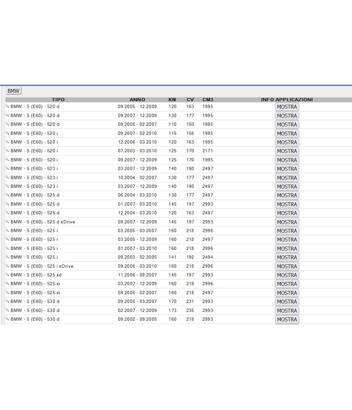Click magnifier next to 520 i 12.2006 row
Screen dimensions: 352x410
[7, 142]
